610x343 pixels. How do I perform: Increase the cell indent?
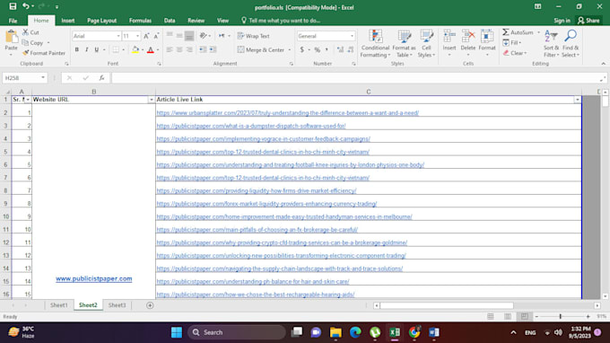(x=213, y=50)
